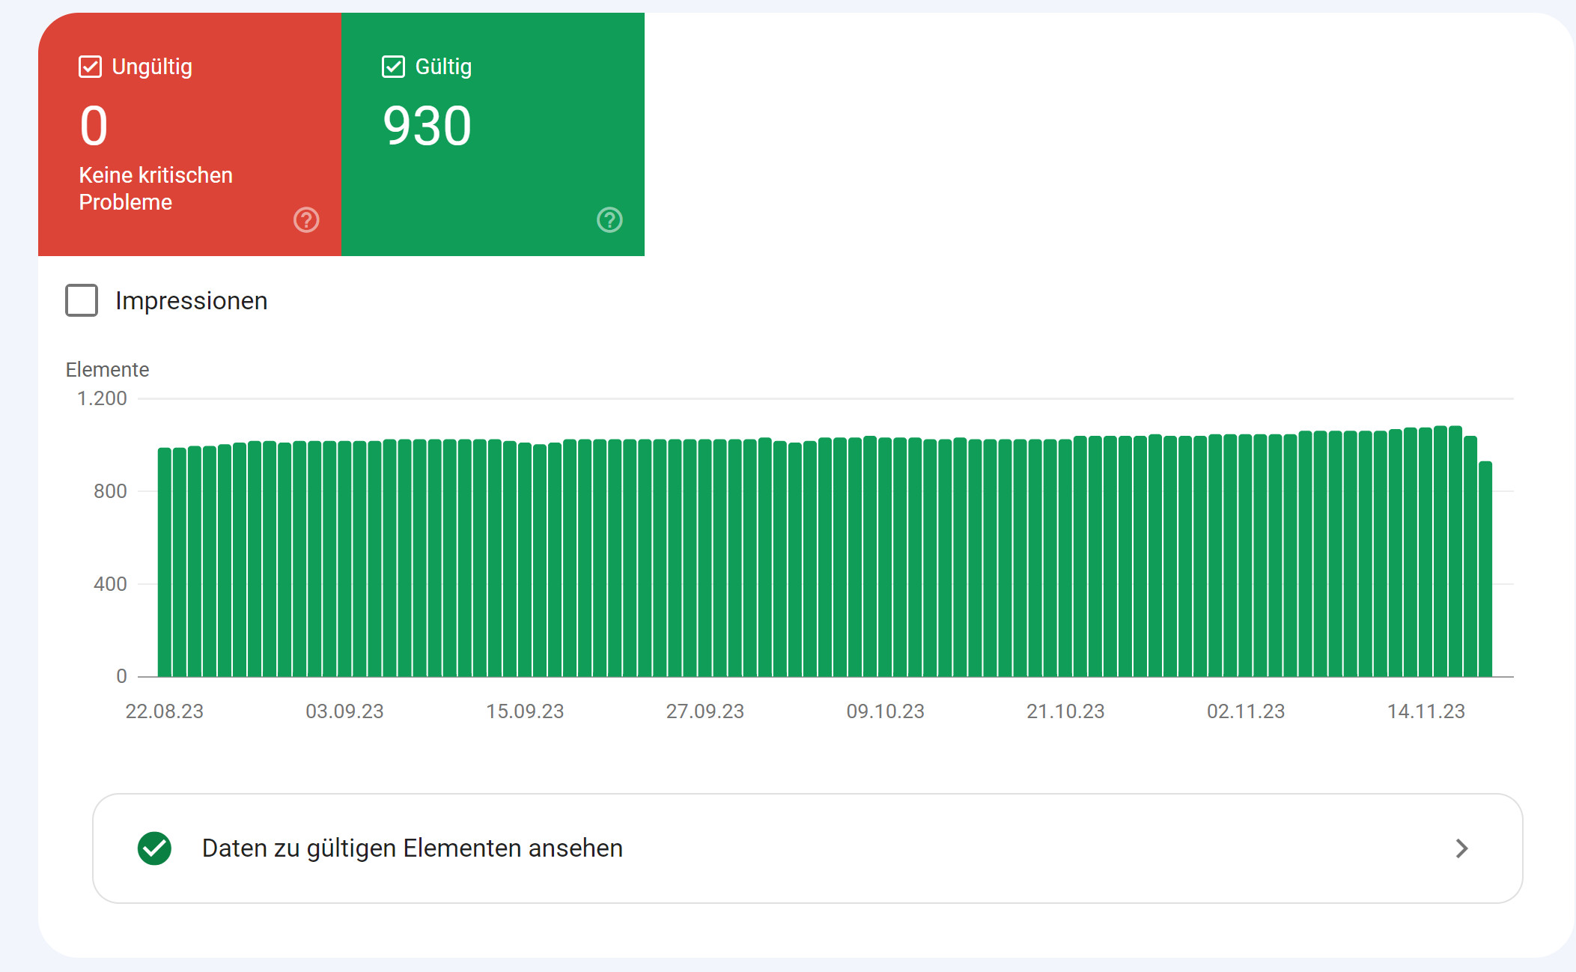1576x972 pixels.
Task: Click the Elemente axis label
Action: [x=107, y=369]
